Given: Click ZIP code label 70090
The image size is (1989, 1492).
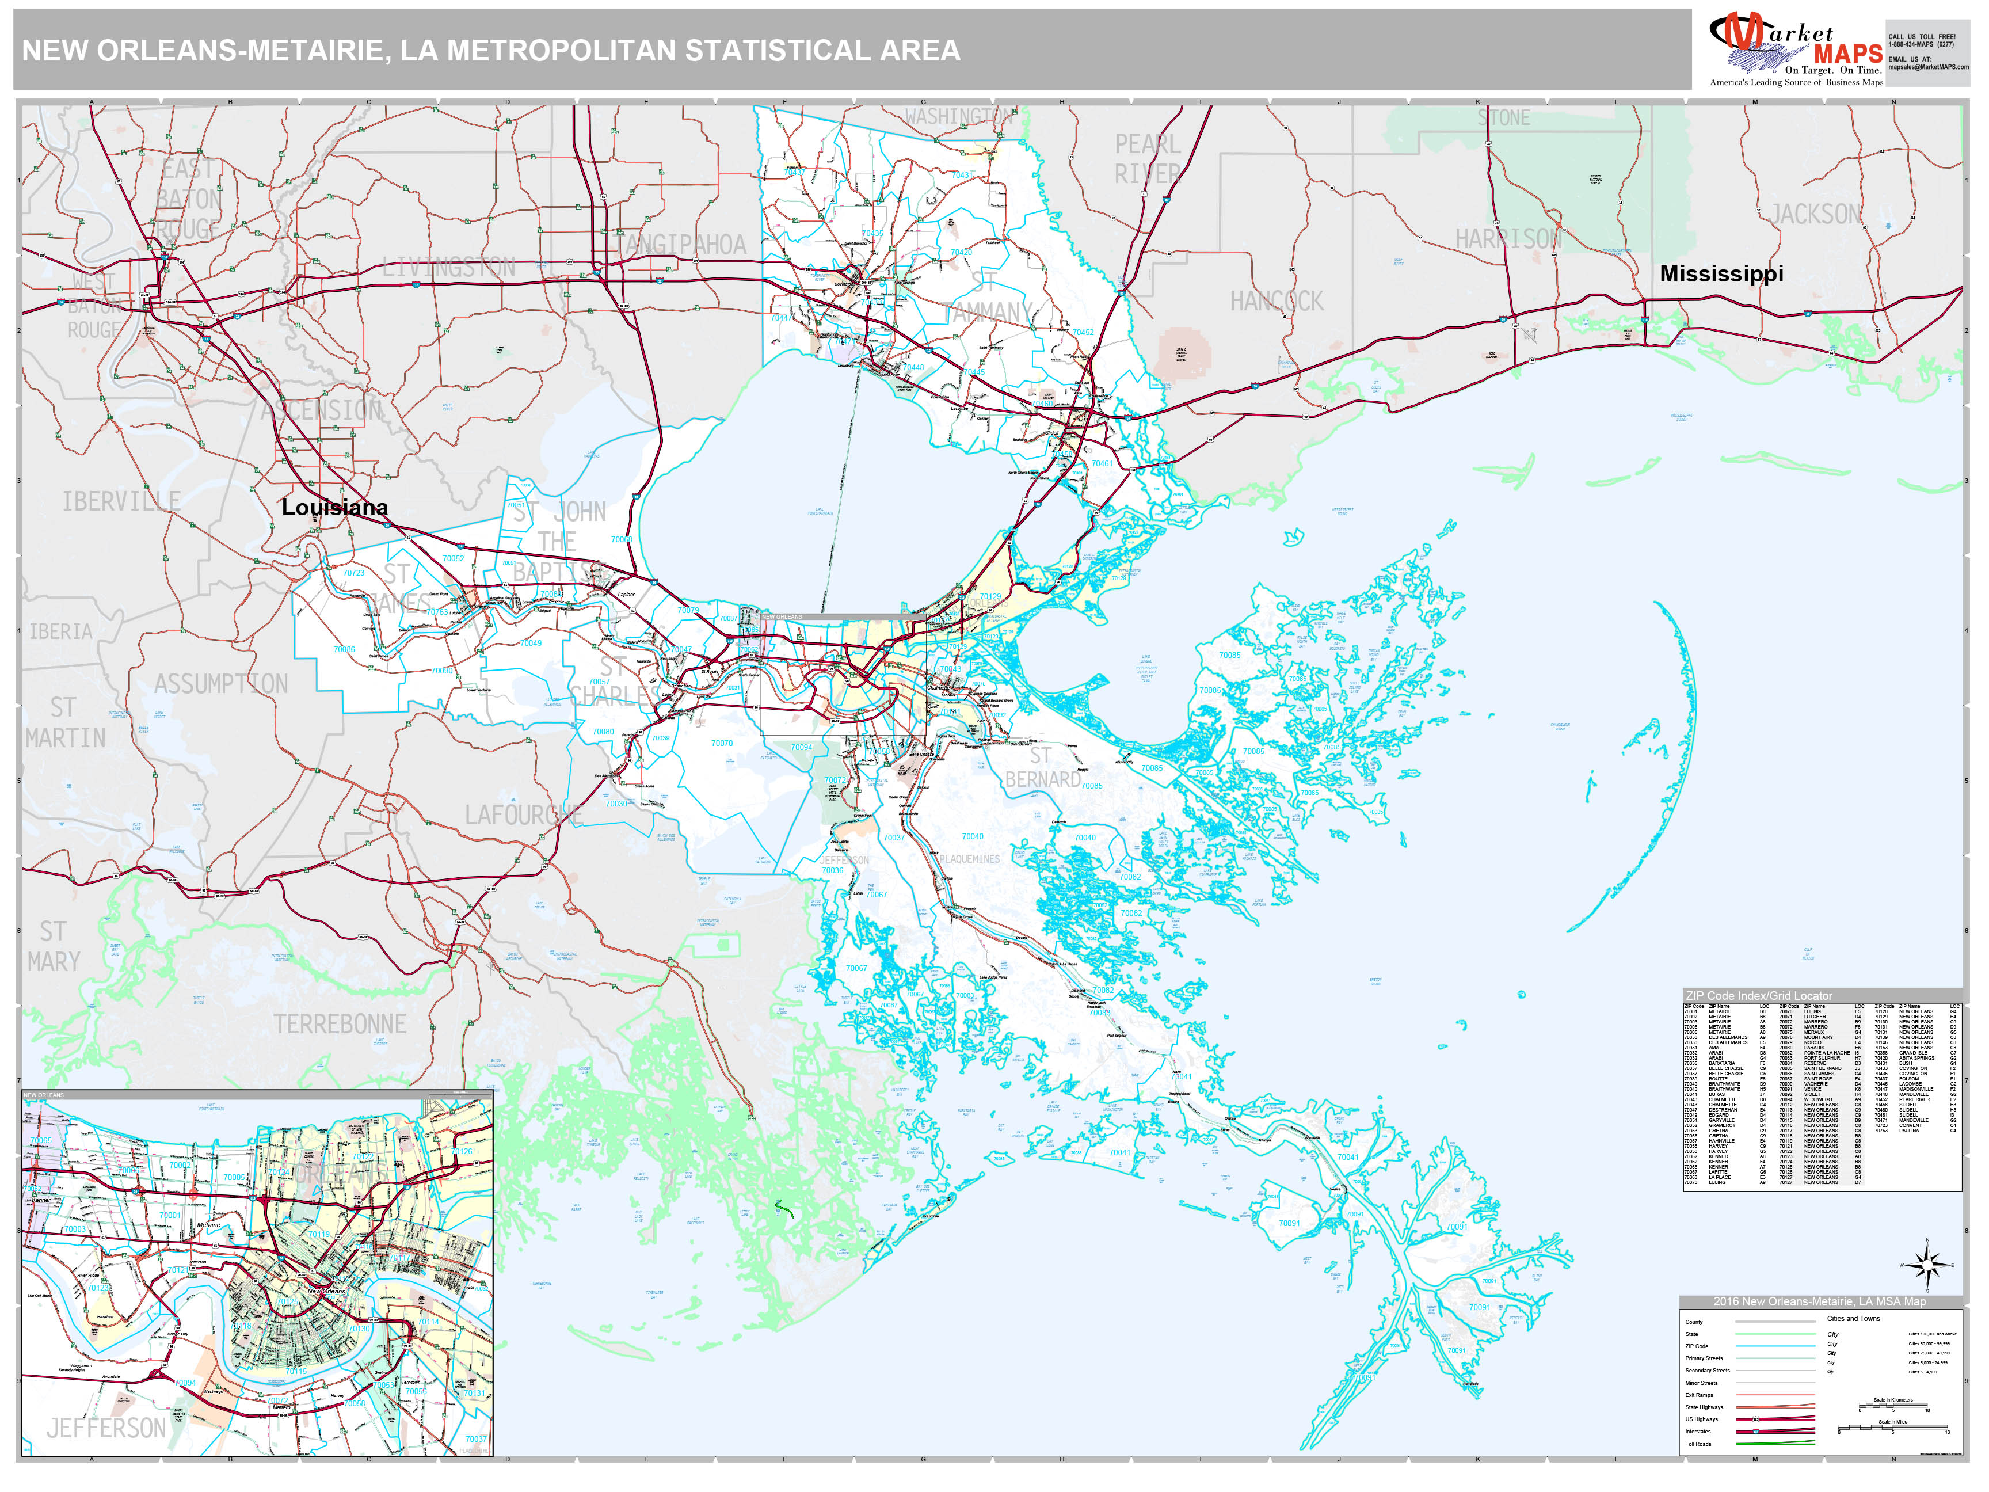Looking at the screenshot, I should tap(441, 671).
